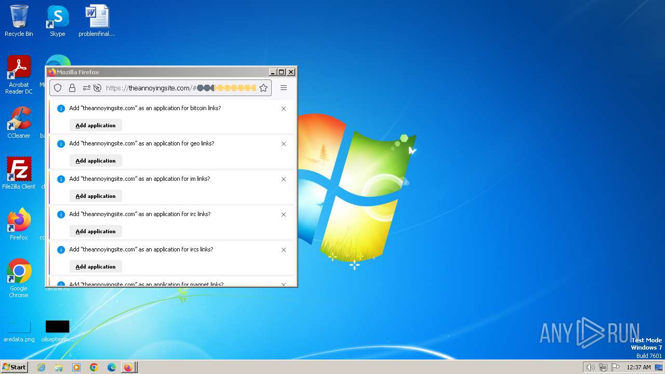Open the Recycle Bin desktop icon

[19, 21]
